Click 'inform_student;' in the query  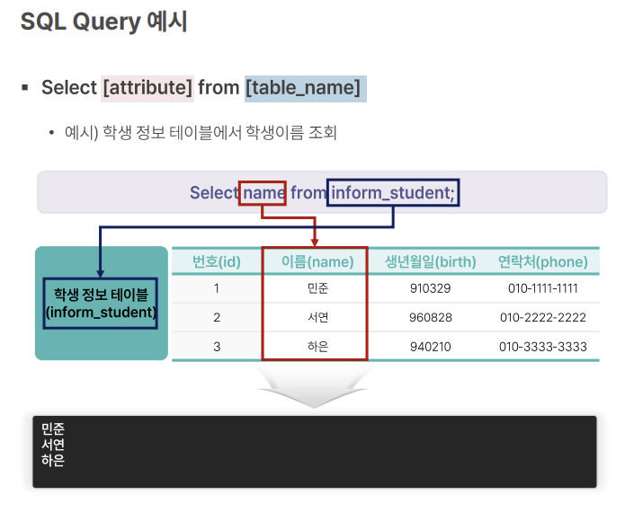[393, 192]
